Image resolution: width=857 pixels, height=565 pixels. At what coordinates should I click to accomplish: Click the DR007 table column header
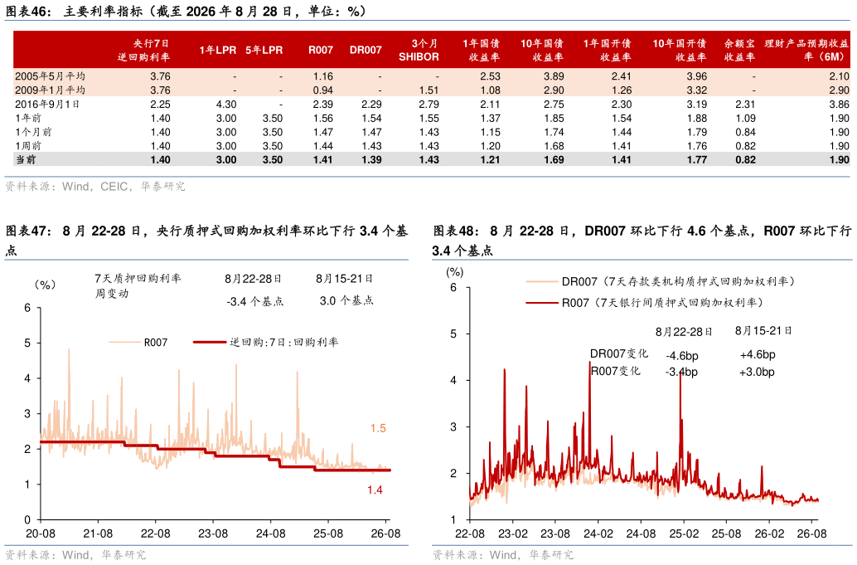pos(366,50)
